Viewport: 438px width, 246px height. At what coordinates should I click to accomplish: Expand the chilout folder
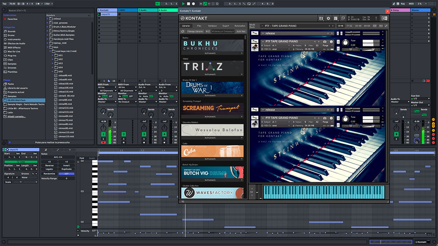point(48,19)
